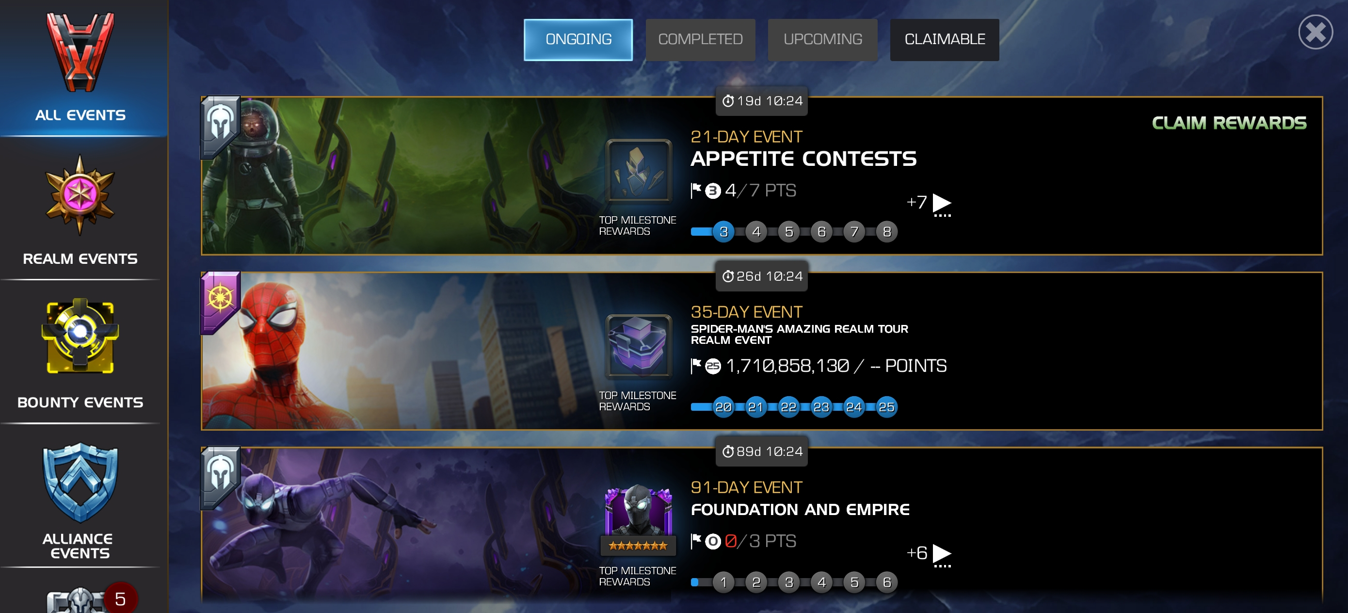Select the Realm Events star badge icon

[80, 195]
